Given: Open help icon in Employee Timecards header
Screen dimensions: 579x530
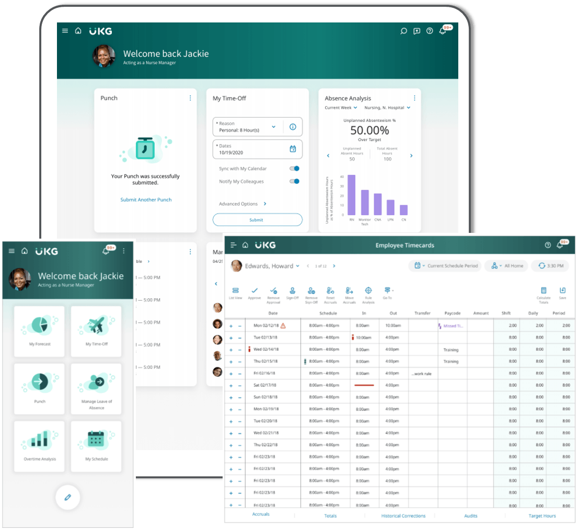Looking at the screenshot, I should tap(548, 245).
